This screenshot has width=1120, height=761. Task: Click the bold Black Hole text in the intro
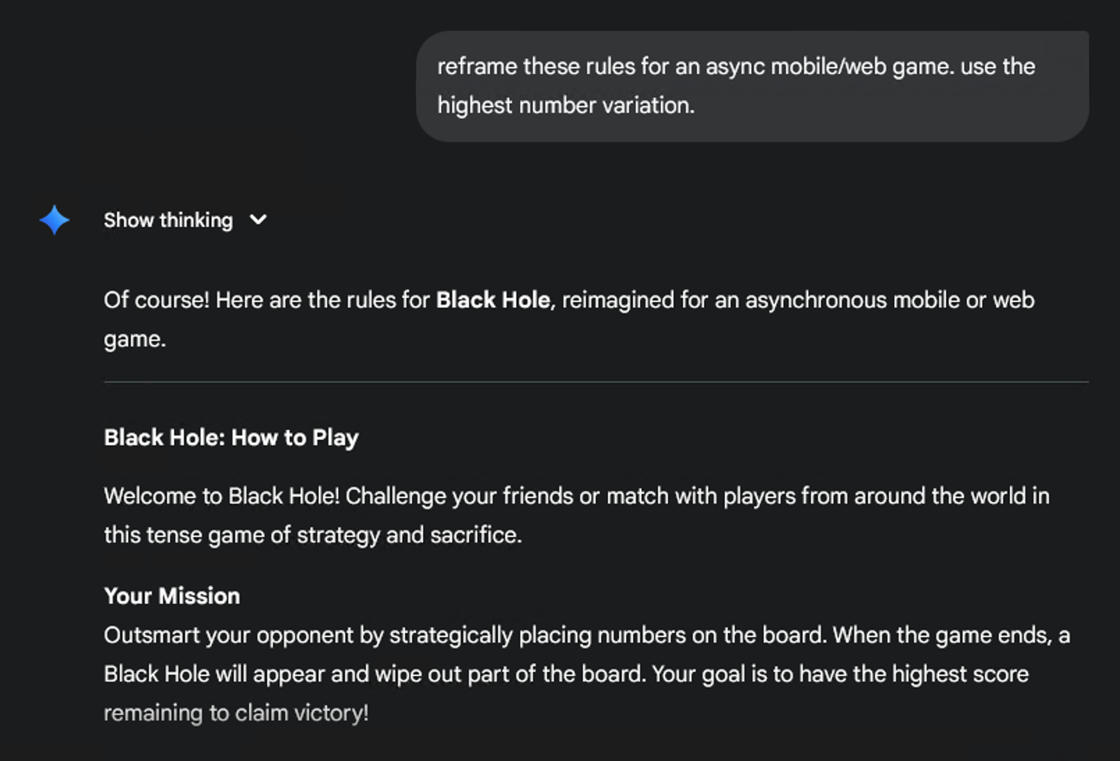[492, 300]
